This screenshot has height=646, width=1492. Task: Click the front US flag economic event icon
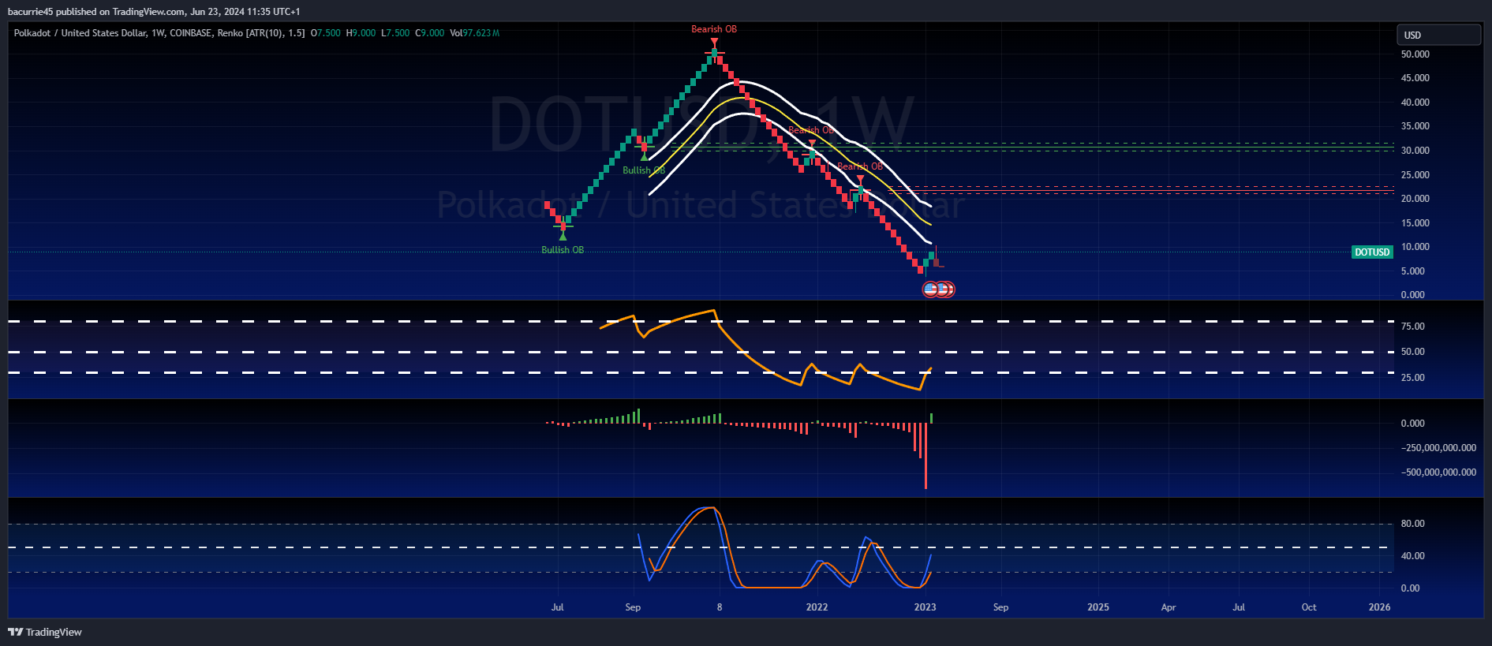931,289
